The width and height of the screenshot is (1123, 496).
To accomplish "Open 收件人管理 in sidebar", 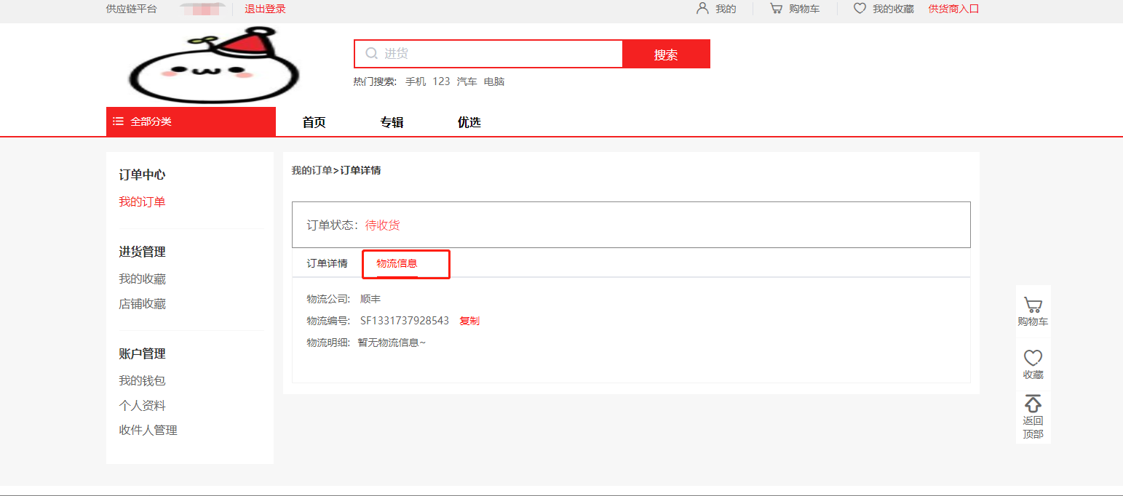I will (148, 430).
